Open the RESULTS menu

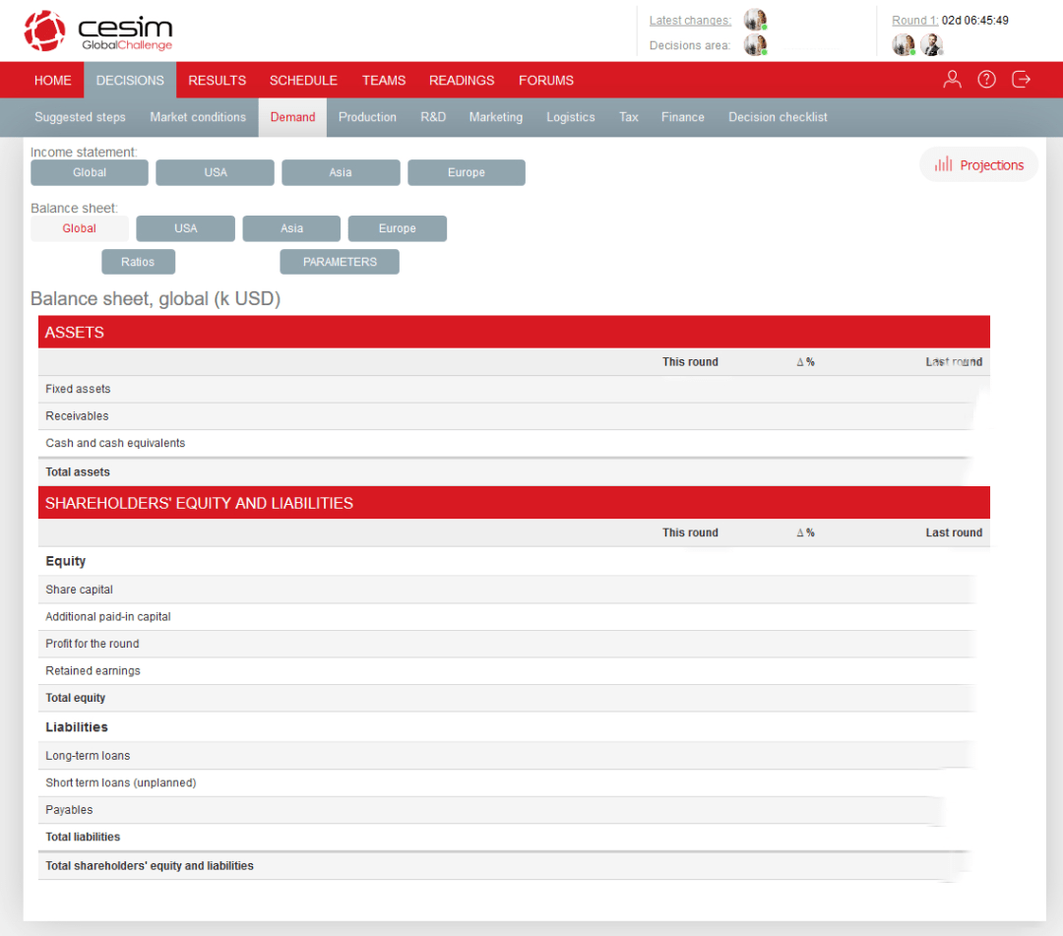coord(217,80)
